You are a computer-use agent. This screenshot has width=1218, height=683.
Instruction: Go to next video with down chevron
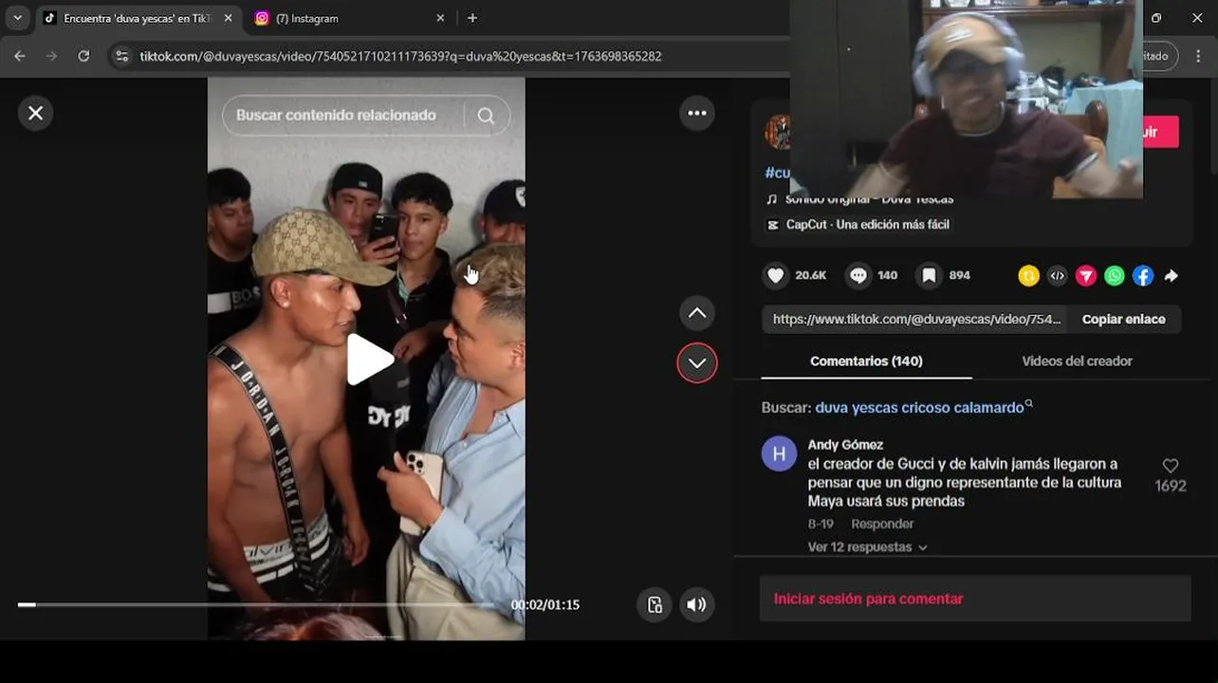697,363
